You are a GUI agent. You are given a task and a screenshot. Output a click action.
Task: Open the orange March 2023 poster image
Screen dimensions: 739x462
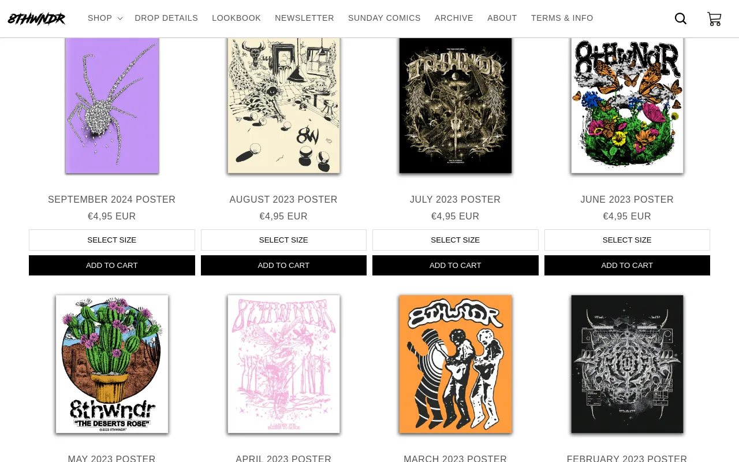pos(456,364)
